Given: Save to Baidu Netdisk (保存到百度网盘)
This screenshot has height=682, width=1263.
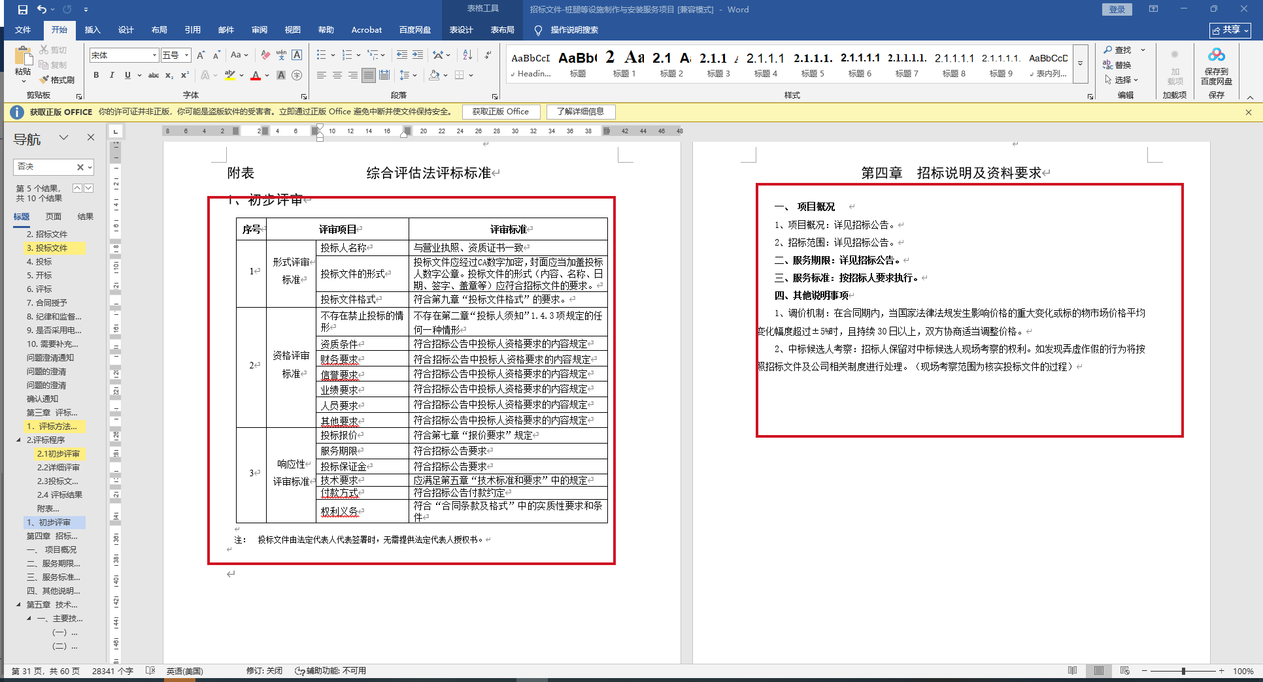Looking at the screenshot, I should pos(1216,66).
